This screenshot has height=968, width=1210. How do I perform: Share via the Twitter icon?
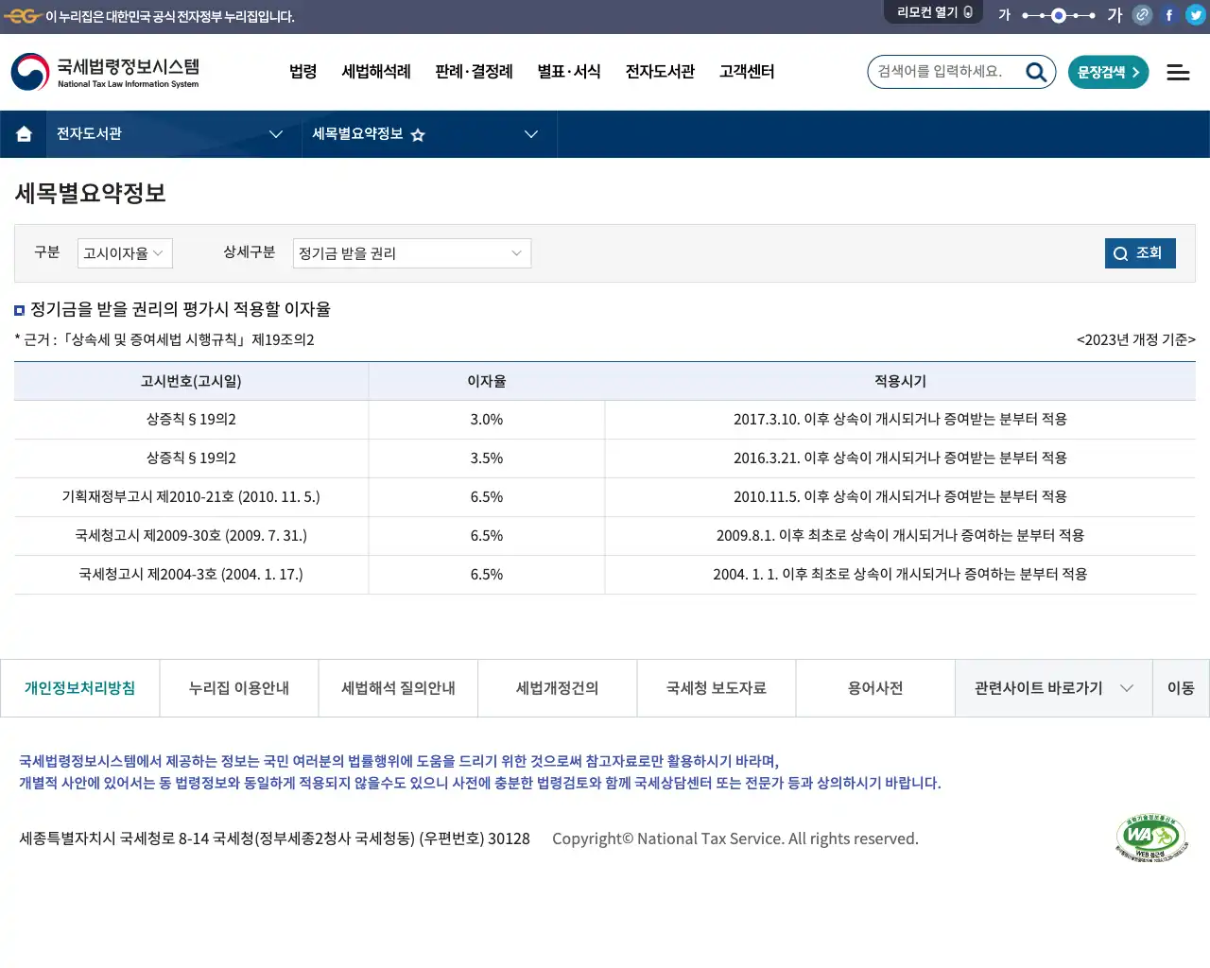pyautogui.click(x=1196, y=15)
